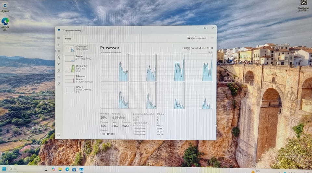This screenshot has width=312, height=173.
Task: Open the Startup apps page icon
Action: (x=58, y=64)
